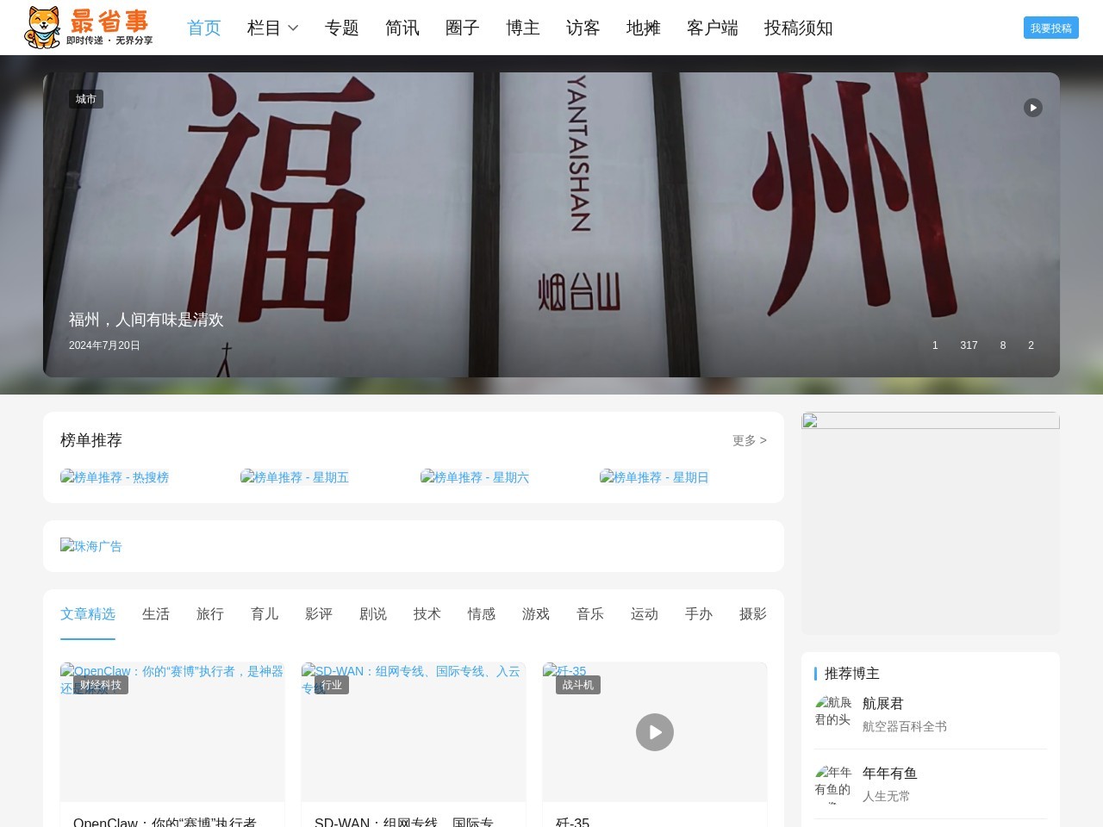Click the 城市 tag on banner
Screen dimensions: 1103x827
(86, 99)
